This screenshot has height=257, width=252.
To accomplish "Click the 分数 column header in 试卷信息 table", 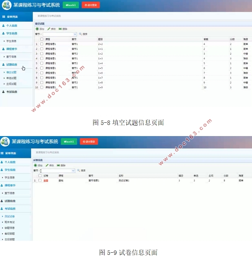I will click(x=226, y=176).
